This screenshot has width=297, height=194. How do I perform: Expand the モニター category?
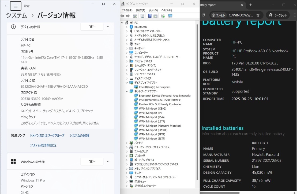point(127,173)
